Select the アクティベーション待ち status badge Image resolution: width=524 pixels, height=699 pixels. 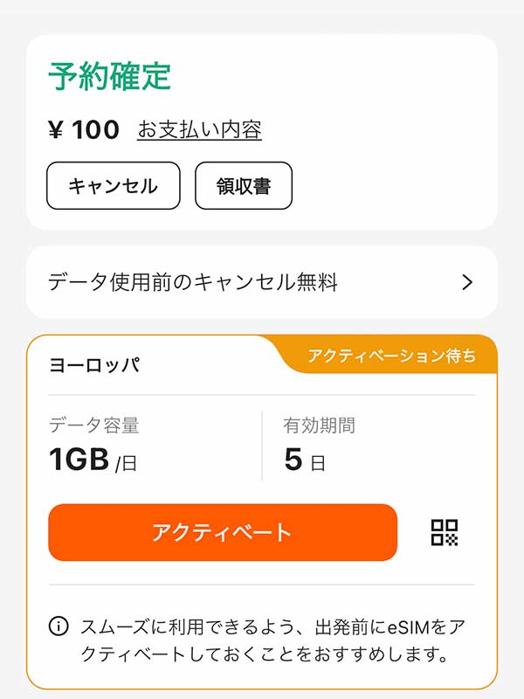391,356
